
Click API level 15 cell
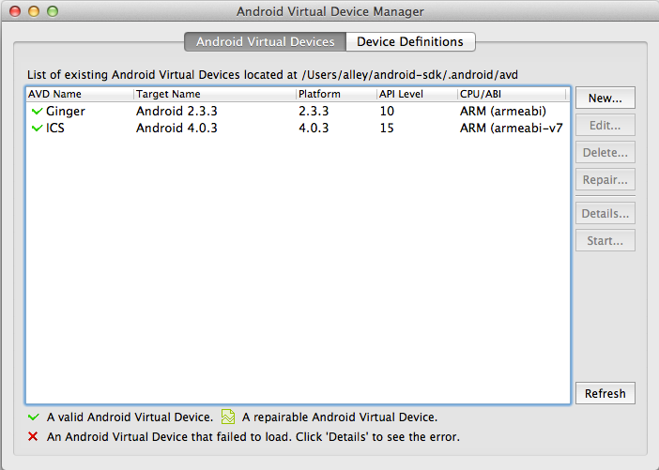(x=387, y=128)
